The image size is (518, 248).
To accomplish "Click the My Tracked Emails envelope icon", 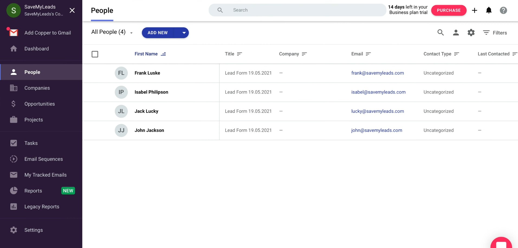I will coord(14,175).
